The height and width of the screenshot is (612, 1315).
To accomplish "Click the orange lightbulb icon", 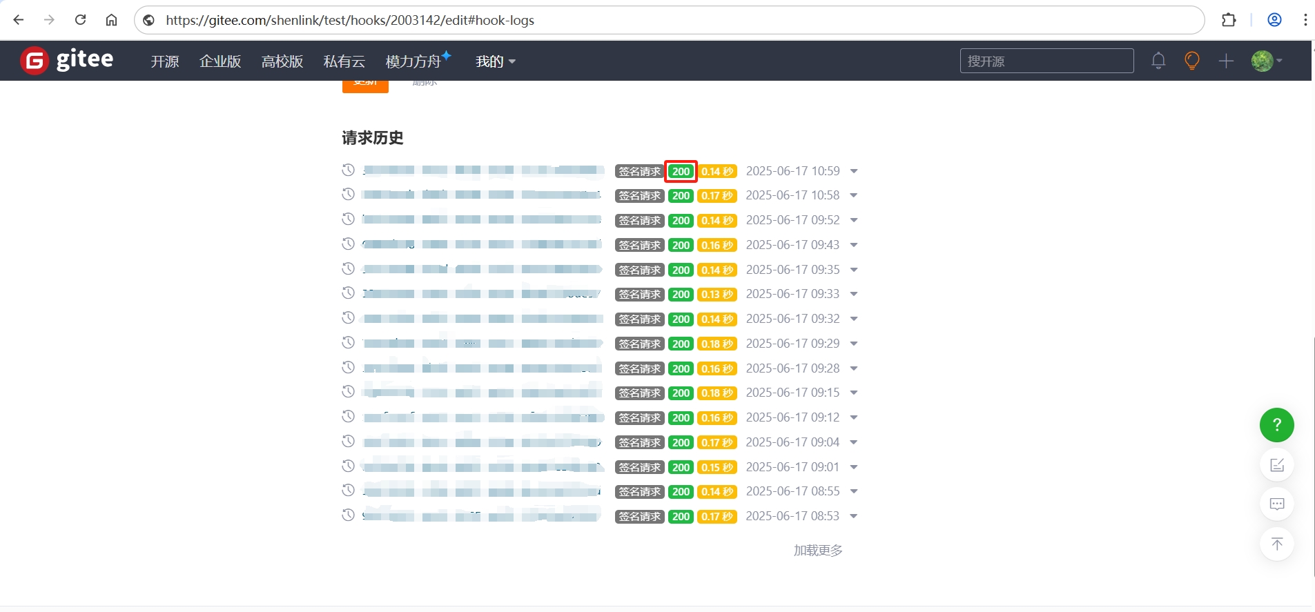I will point(1192,61).
